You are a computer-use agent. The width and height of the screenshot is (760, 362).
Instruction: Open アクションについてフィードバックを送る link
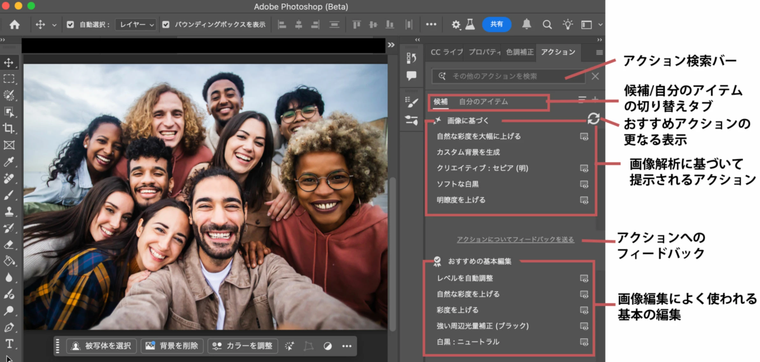(515, 239)
